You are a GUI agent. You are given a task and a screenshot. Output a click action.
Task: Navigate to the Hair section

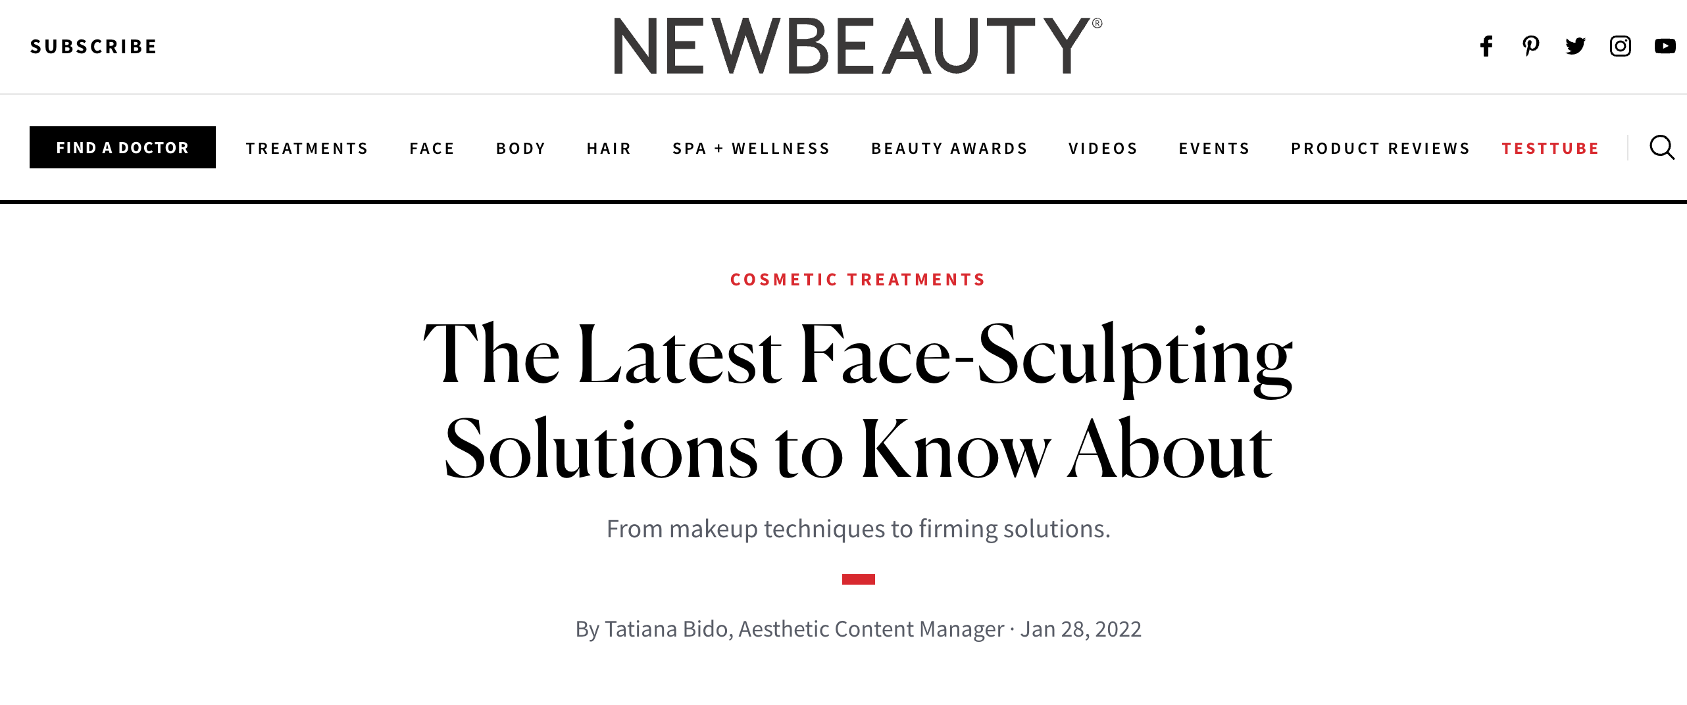pos(608,147)
